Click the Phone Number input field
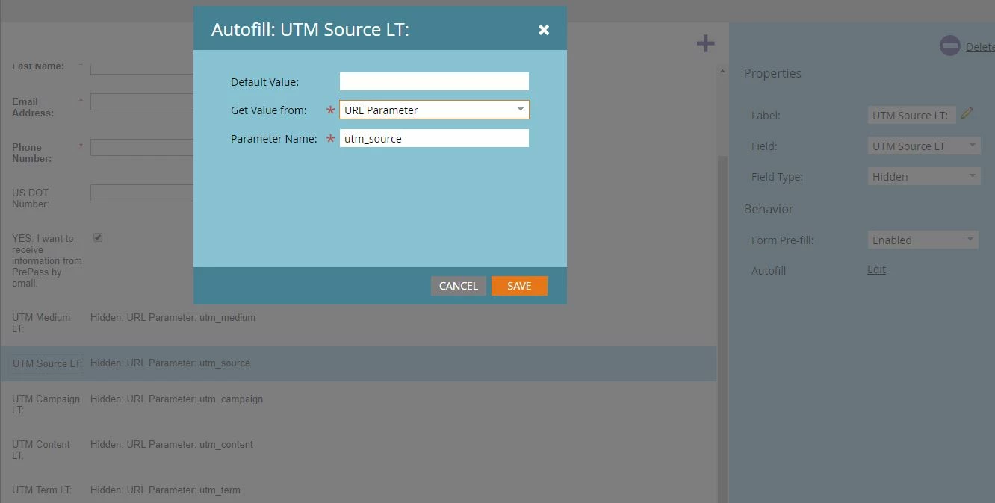The image size is (995, 503). click(x=142, y=147)
